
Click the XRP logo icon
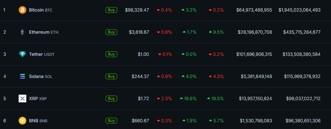coord(22,99)
